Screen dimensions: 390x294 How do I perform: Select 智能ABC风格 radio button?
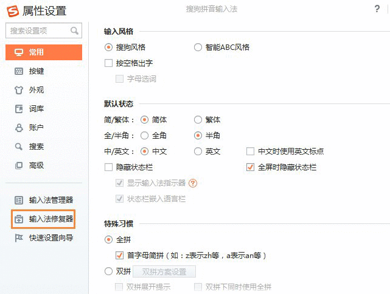tap(198, 47)
